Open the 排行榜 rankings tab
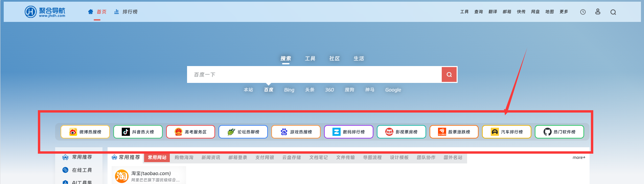Image resolution: width=644 pixels, height=184 pixels. tap(126, 12)
